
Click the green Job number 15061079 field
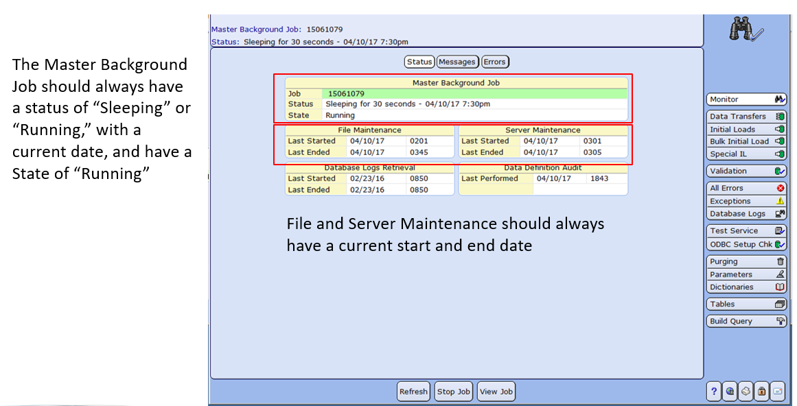tap(474, 93)
